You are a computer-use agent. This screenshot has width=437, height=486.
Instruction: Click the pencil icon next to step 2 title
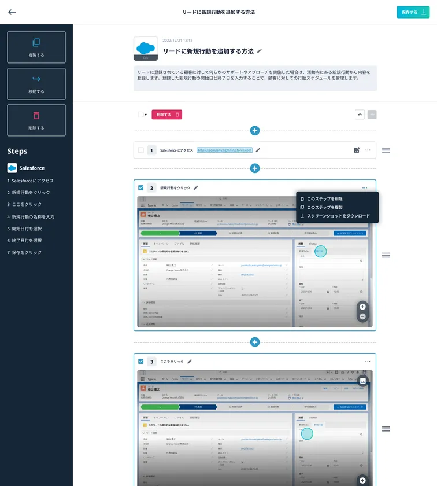pyautogui.click(x=196, y=188)
